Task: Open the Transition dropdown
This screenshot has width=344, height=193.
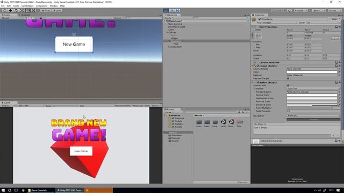Action: point(313,88)
